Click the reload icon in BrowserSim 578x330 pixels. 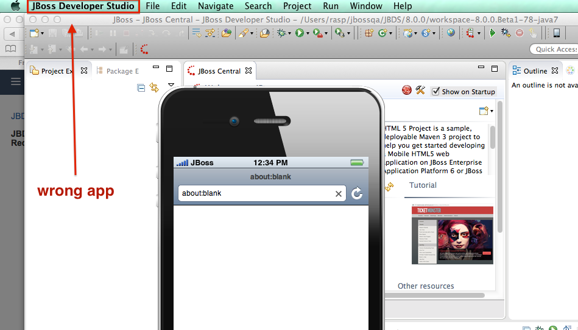point(356,193)
